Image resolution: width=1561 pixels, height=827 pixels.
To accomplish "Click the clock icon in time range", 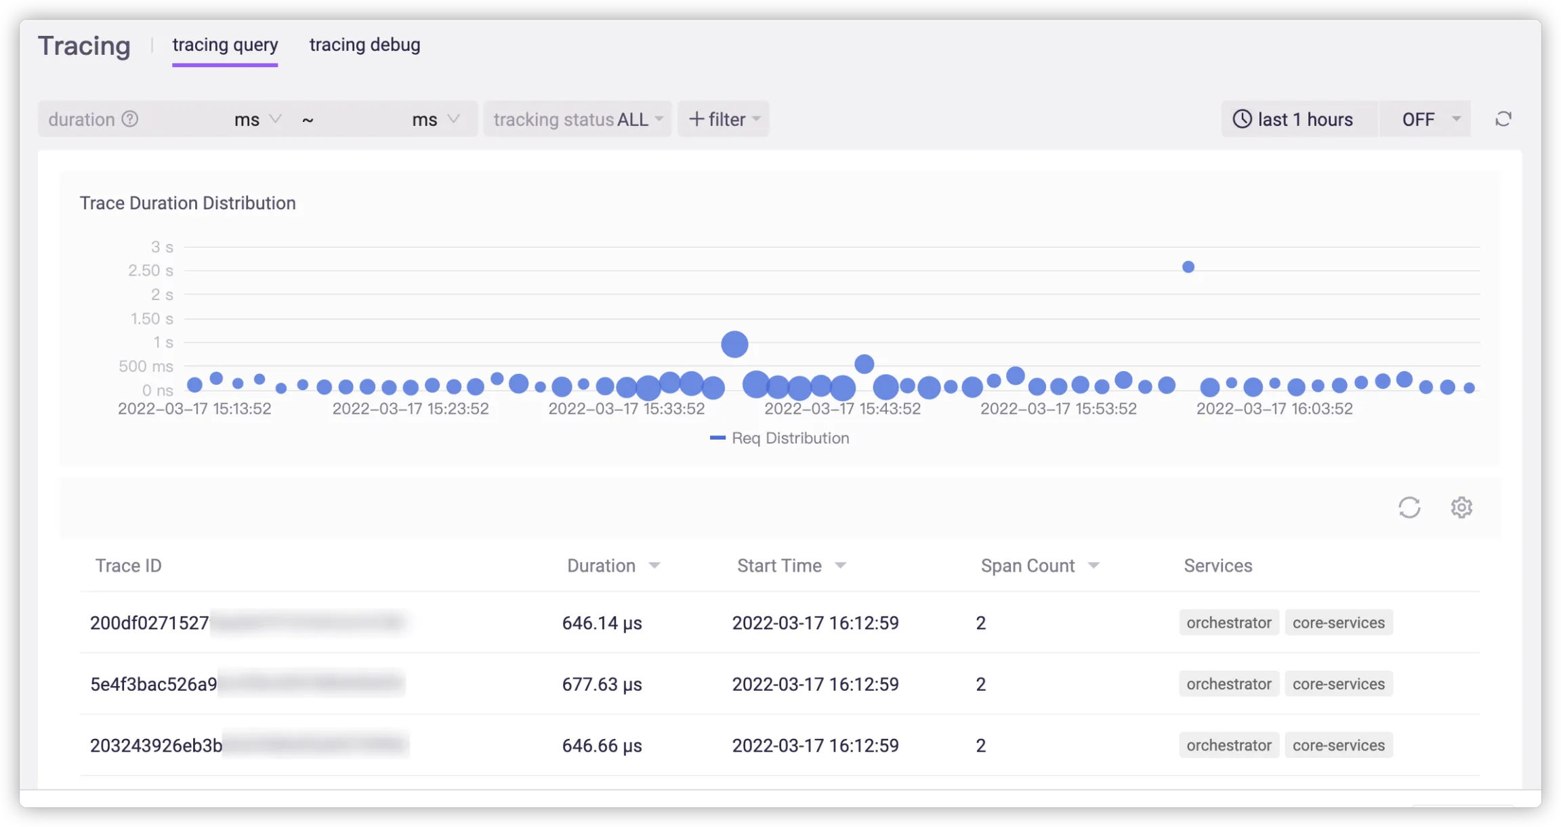I will click(x=1242, y=119).
